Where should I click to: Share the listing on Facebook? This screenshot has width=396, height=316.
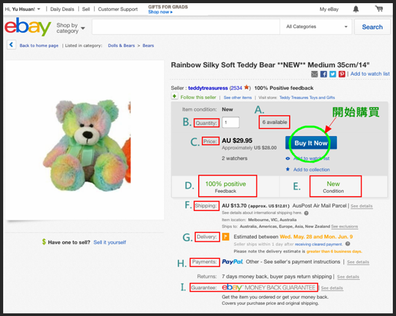(x=324, y=74)
